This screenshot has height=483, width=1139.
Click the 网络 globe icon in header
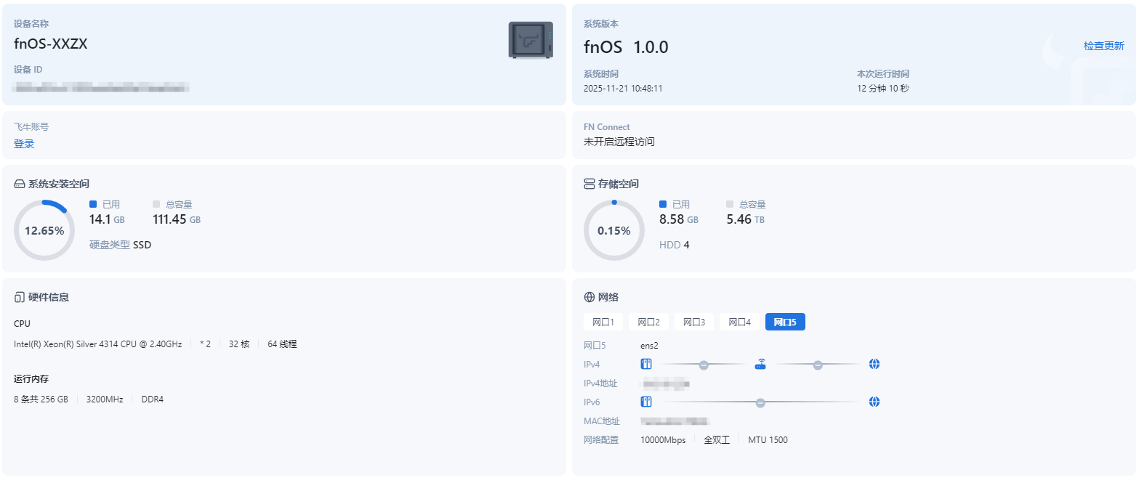click(x=589, y=297)
